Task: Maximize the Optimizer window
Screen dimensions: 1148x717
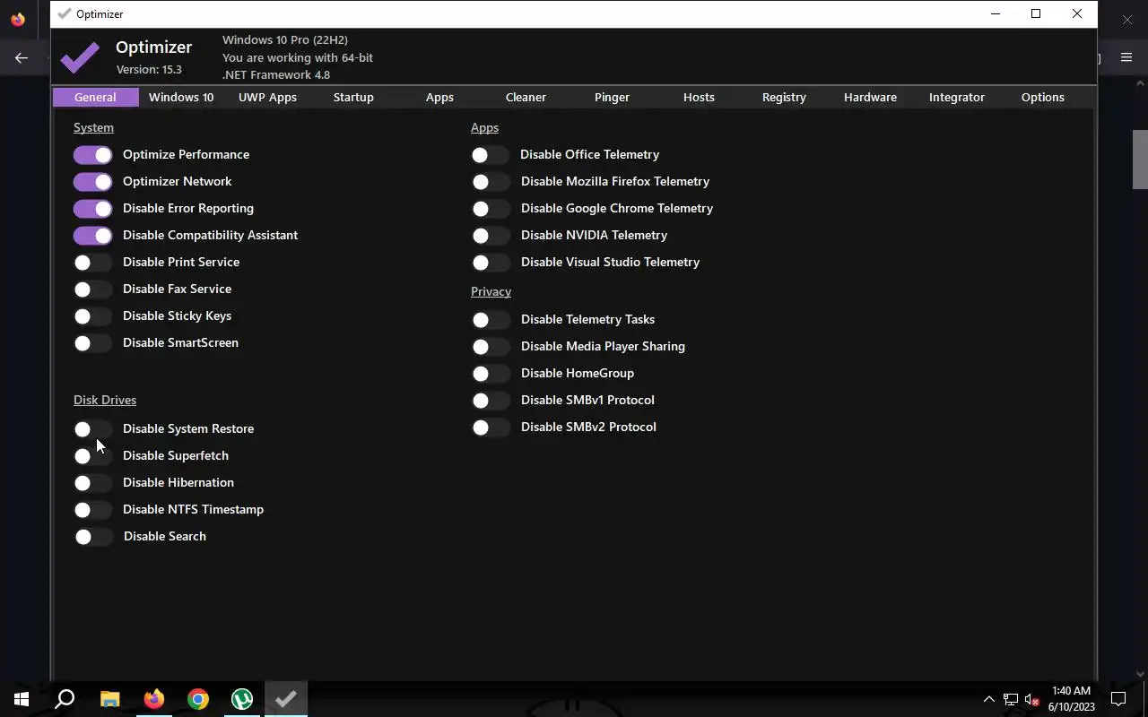Action: [1036, 13]
